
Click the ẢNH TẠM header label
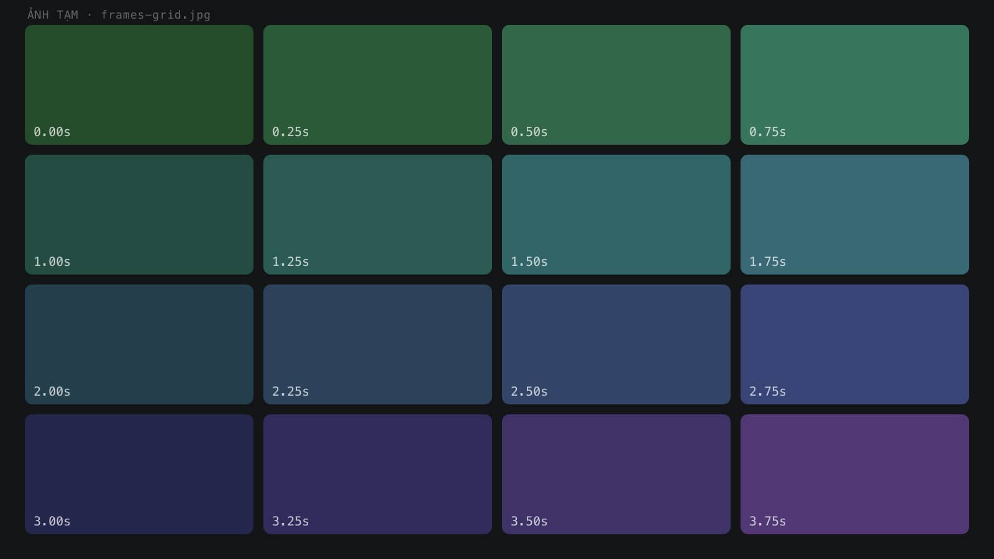(53, 14)
